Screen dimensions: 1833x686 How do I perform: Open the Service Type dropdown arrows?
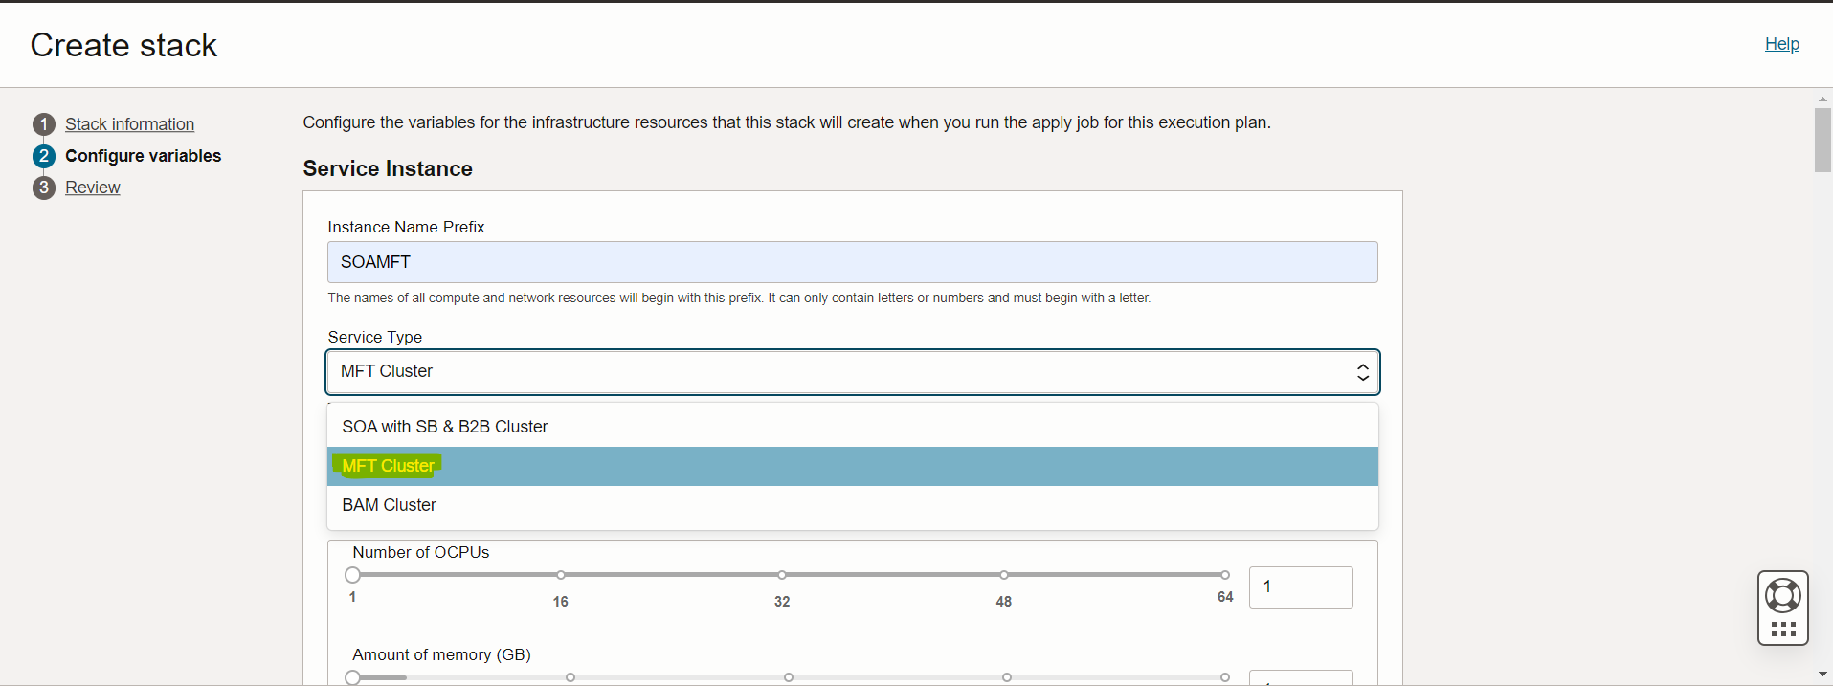coord(1362,372)
